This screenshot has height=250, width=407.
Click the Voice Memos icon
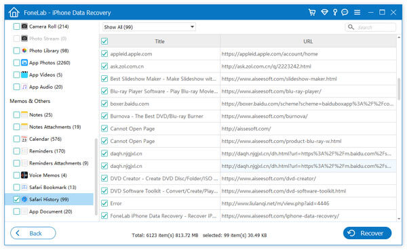(x=24, y=175)
